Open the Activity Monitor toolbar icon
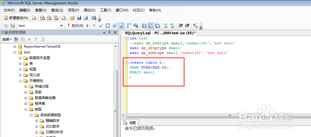 (x=94, y=18)
